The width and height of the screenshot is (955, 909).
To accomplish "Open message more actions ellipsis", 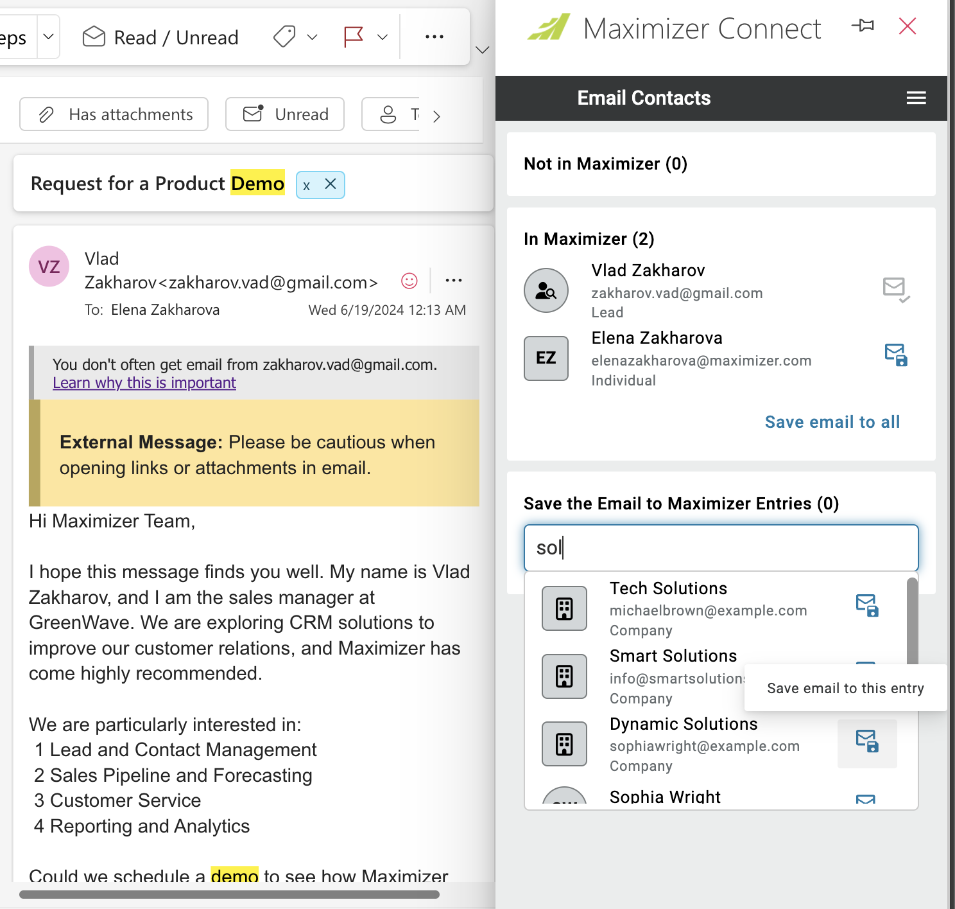I will [454, 281].
